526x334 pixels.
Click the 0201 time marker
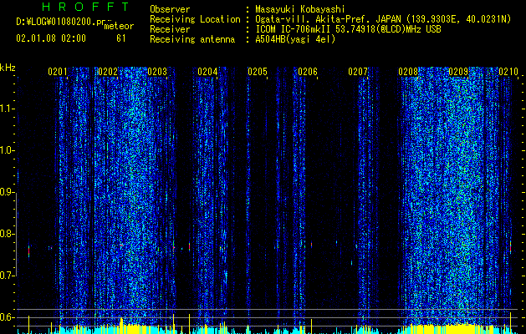click(58, 71)
